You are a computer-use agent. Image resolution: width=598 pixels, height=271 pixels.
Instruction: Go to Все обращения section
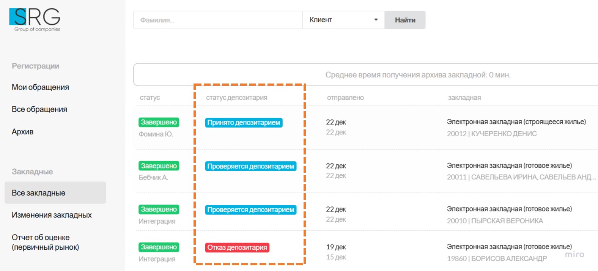[39, 109]
